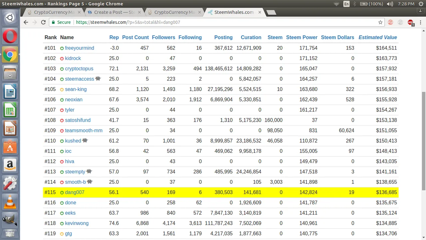
Task: Open the Files manager in launcher
Action: pyautogui.click(x=10, y=73)
